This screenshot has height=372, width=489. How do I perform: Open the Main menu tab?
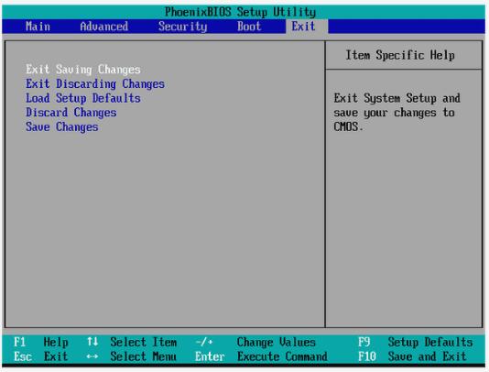click(x=38, y=27)
